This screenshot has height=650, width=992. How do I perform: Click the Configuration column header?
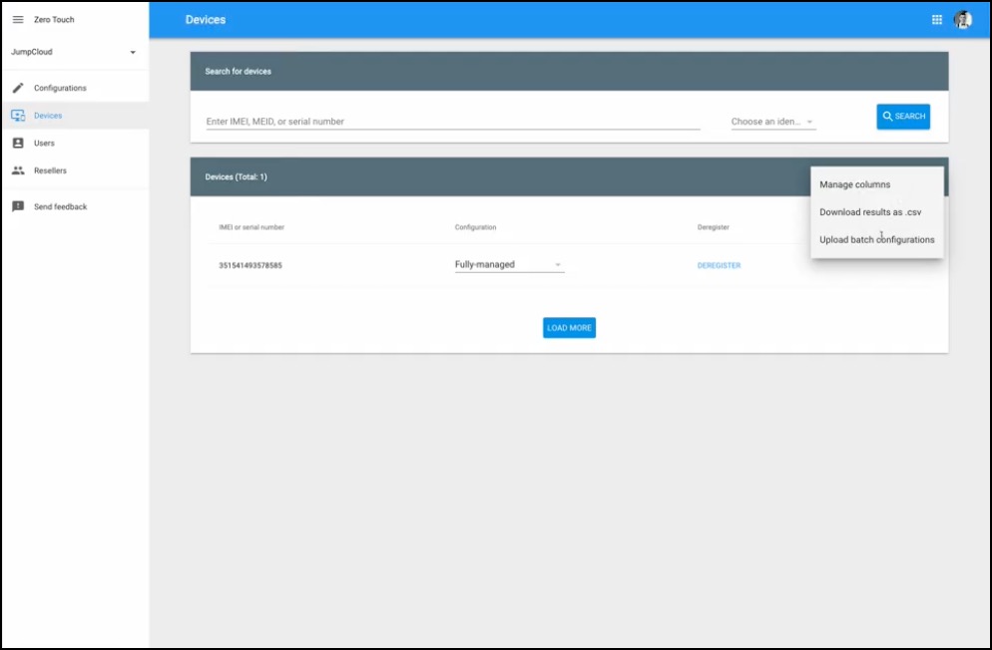(475, 227)
